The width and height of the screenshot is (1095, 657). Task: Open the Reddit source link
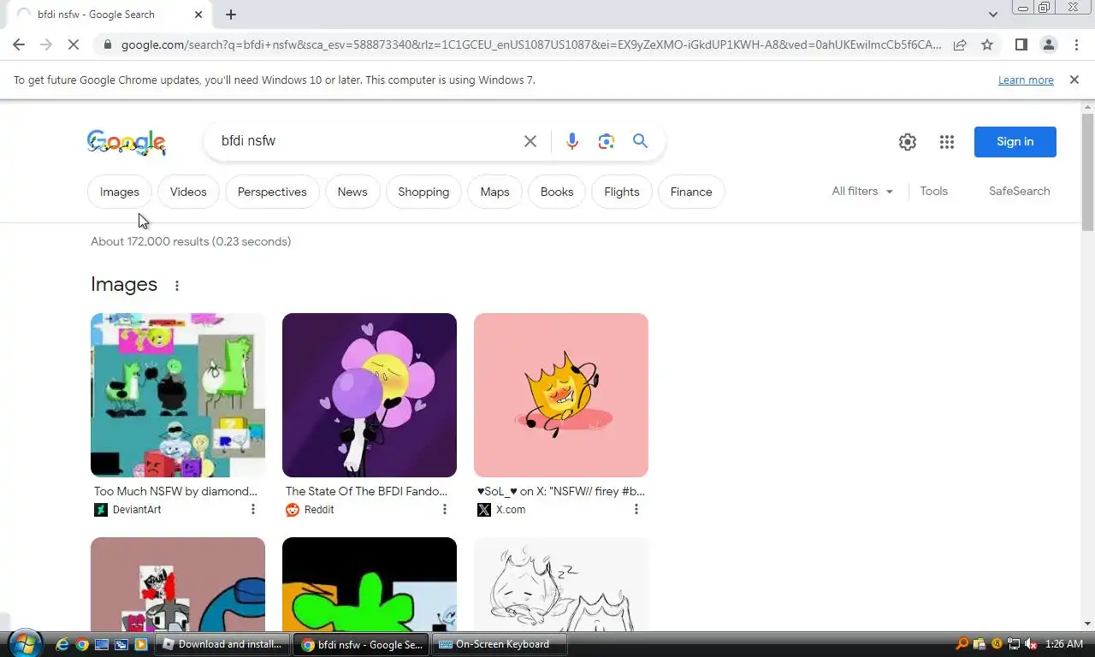tap(311, 509)
